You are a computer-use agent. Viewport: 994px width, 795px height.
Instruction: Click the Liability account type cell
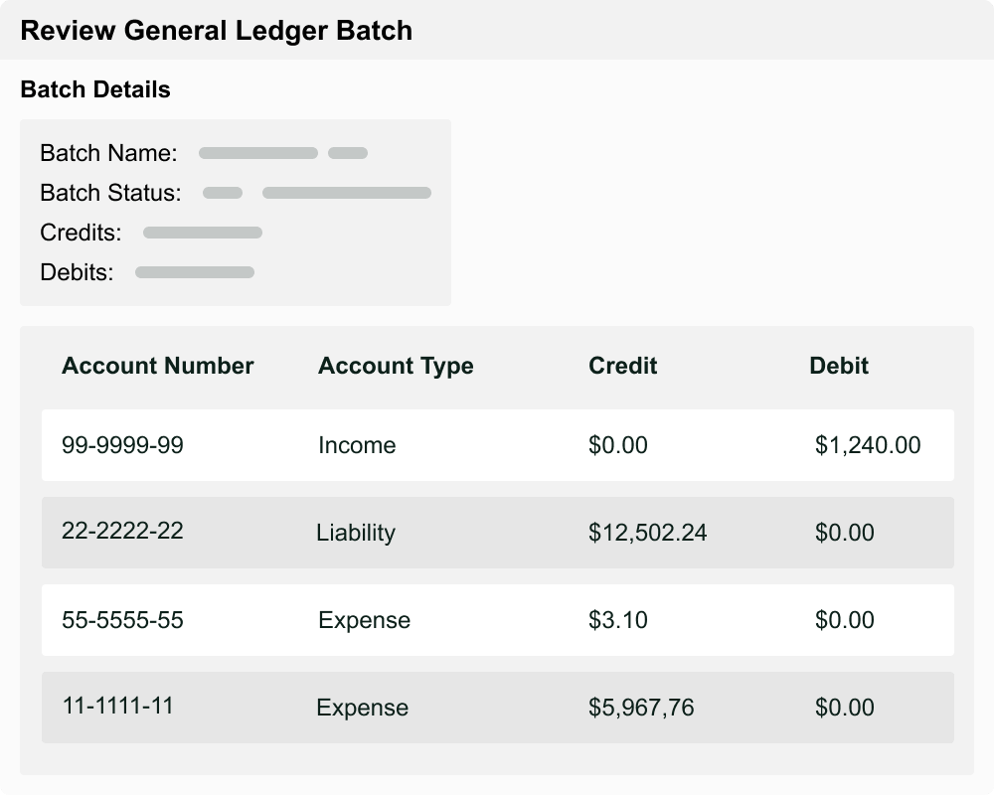click(357, 533)
